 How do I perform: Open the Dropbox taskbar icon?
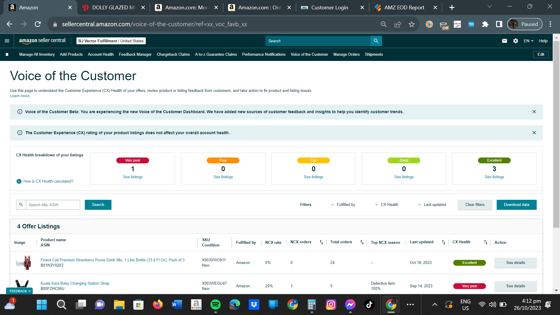point(254,305)
